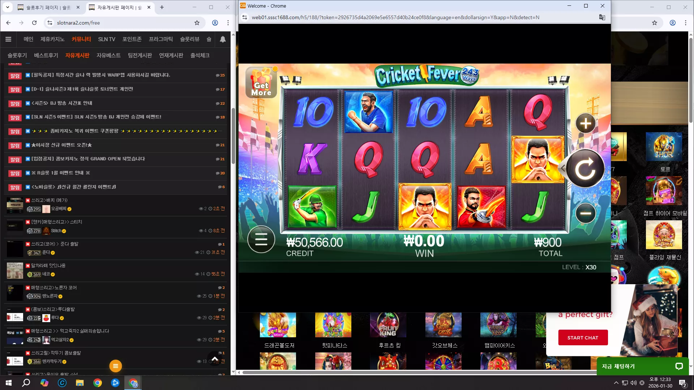Switch to the 슬롯후기 sub-tab
Image resolution: width=694 pixels, height=390 pixels.
17,55
